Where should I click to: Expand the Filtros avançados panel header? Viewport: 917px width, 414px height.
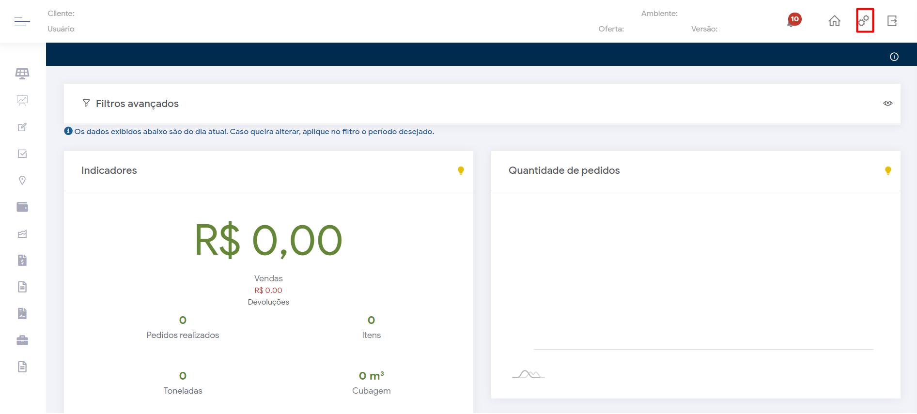137,104
